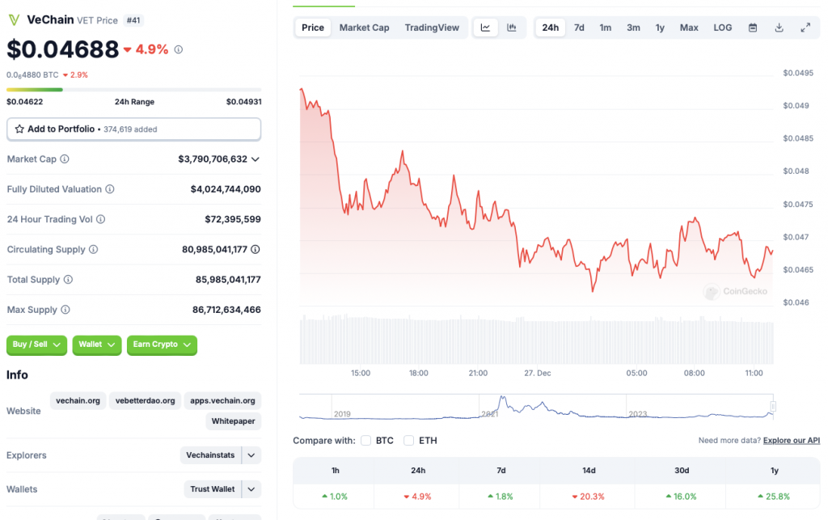Click the 1h performance column header

(x=336, y=471)
